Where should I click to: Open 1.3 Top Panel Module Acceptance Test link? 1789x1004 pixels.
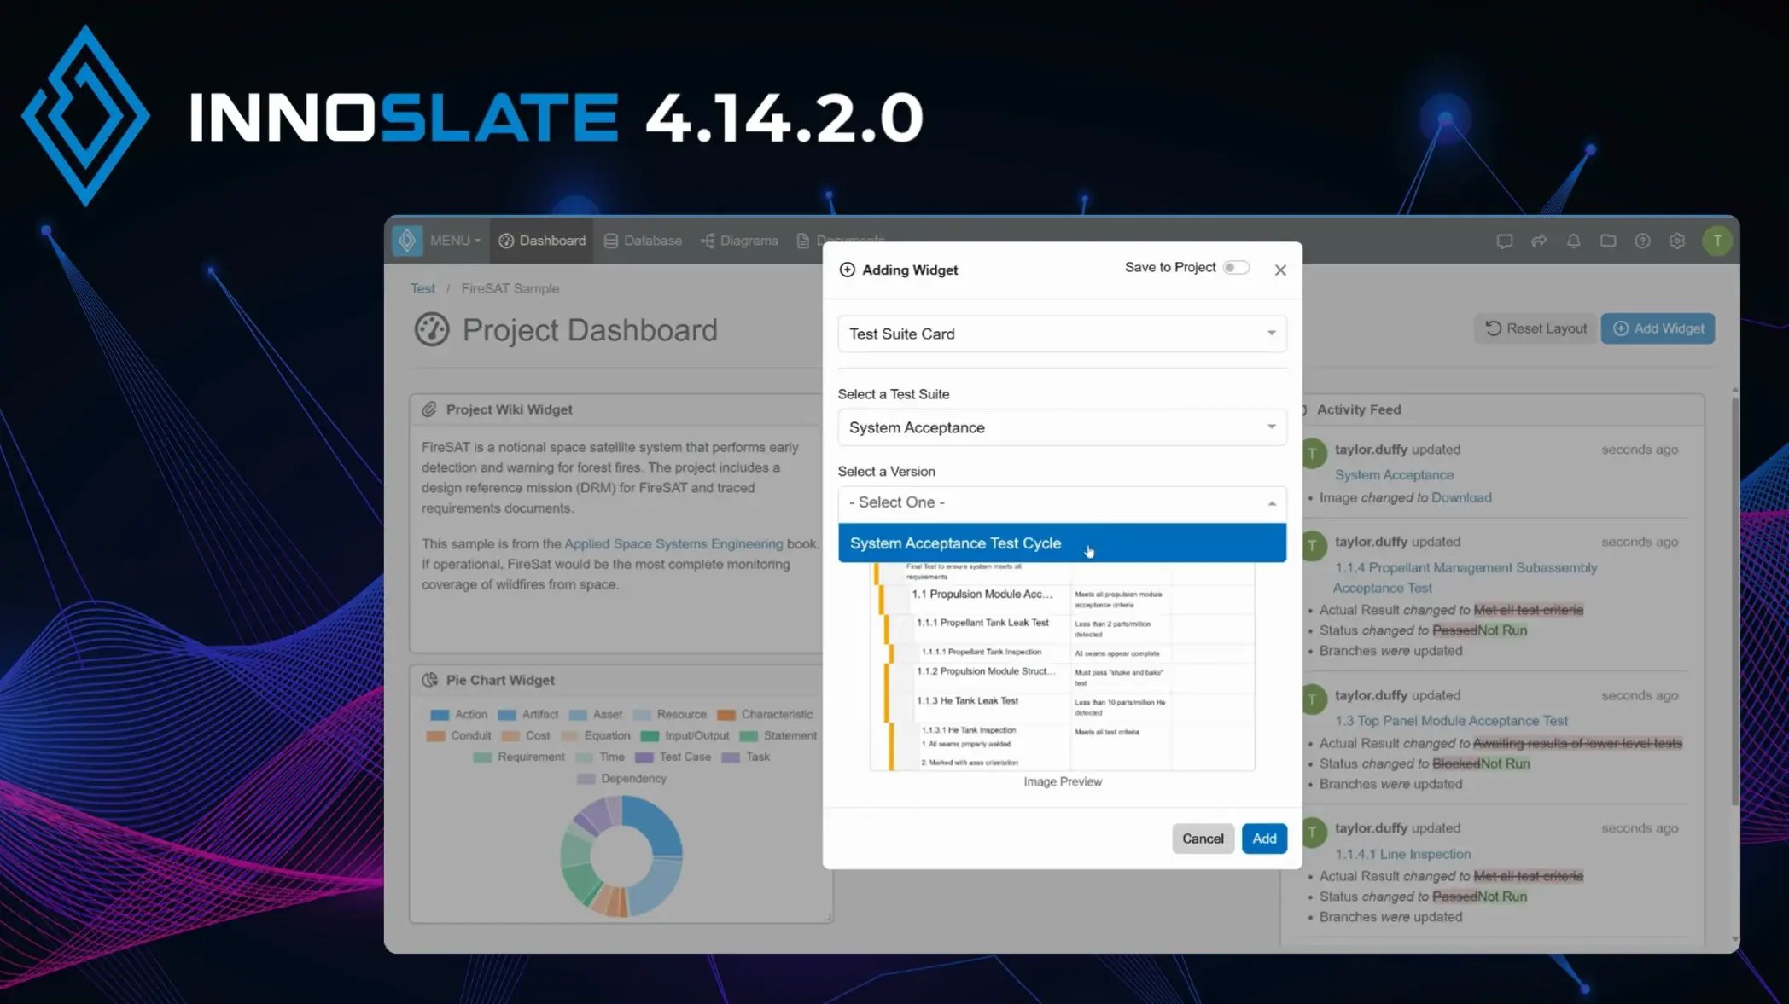(x=1451, y=721)
